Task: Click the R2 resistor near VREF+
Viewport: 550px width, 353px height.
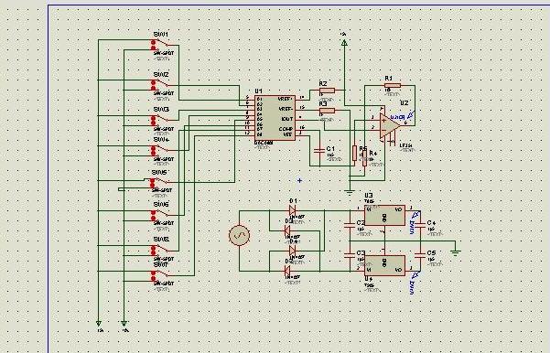Action: coord(327,91)
